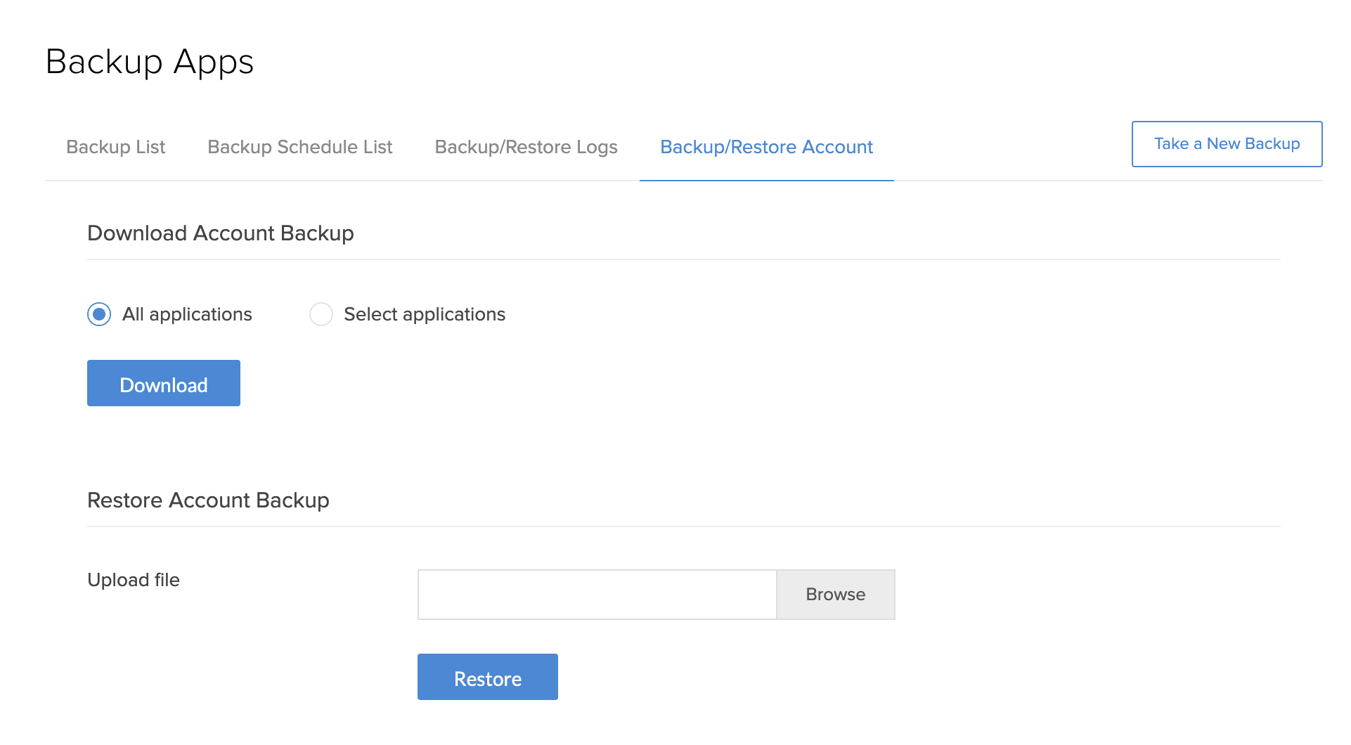The height and width of the screenshot is (745, 1351).
Task: Click the Download Account Backup heading
Action: pos(220,233)
